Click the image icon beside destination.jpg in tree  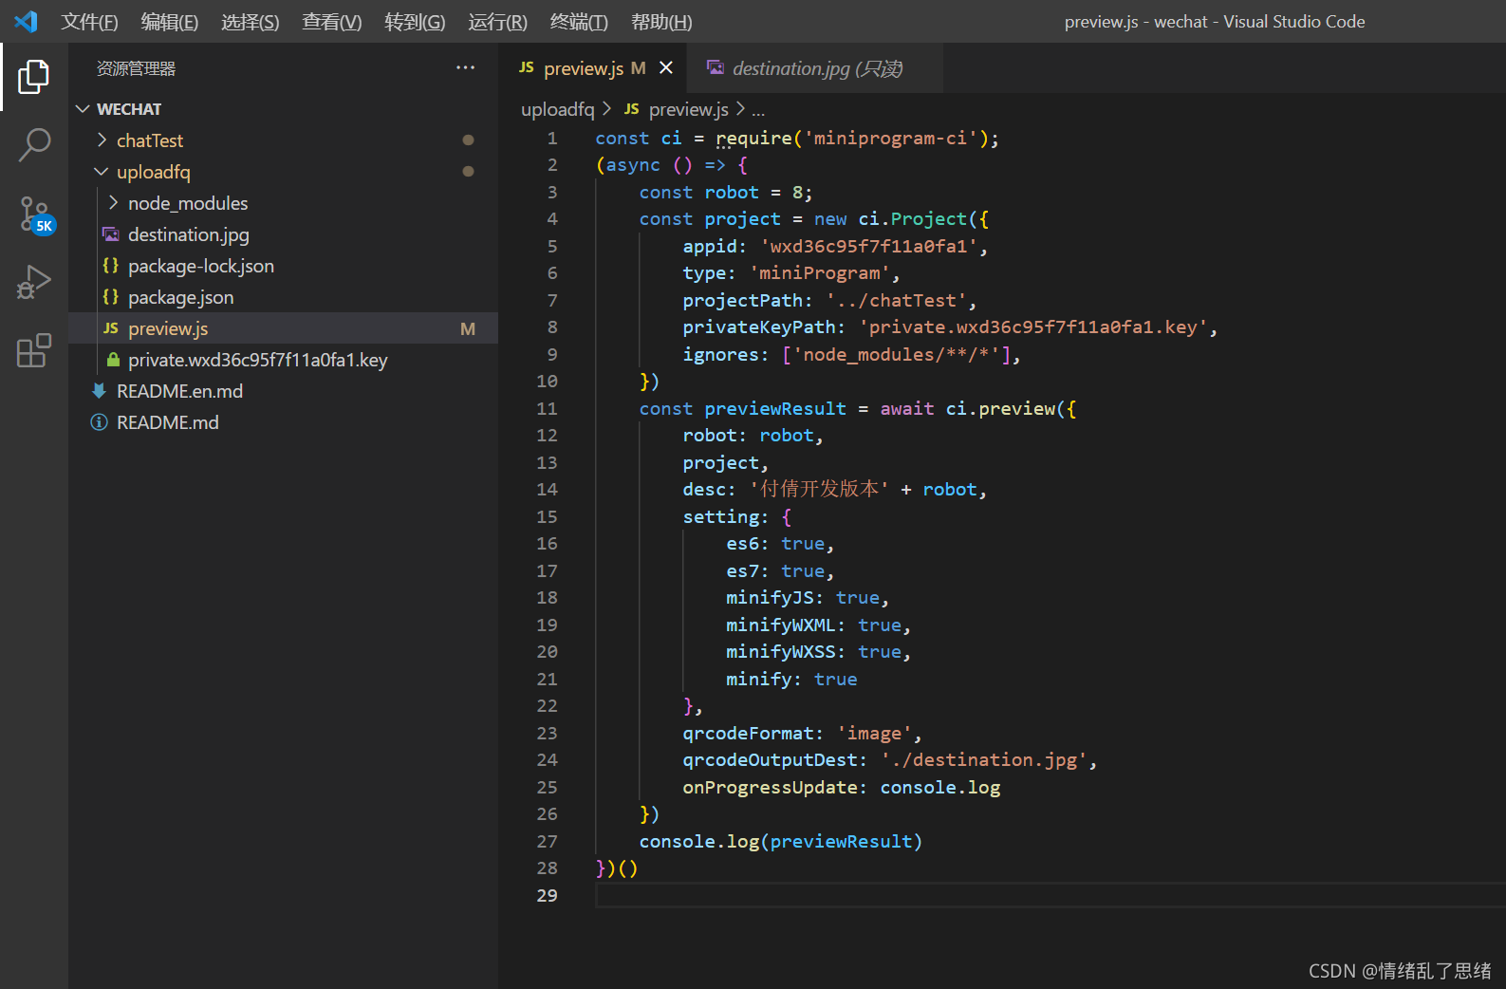(111, 234)
